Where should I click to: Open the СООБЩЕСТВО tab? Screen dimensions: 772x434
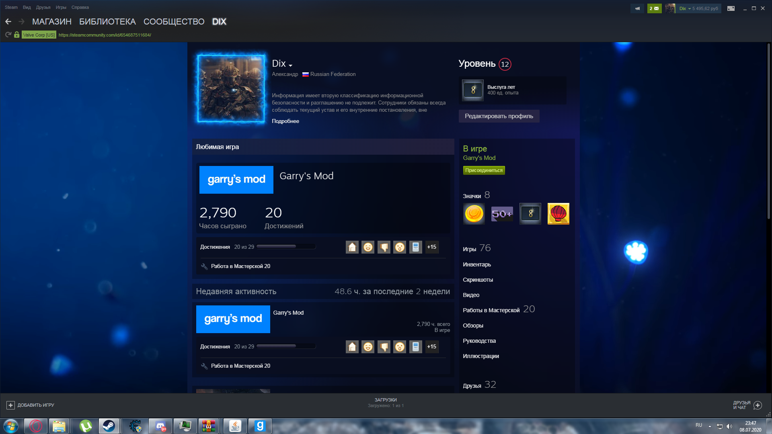coord(174,22)
